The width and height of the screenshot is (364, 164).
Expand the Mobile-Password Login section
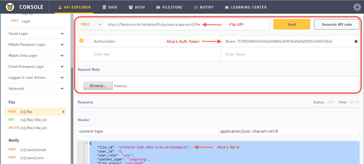pyautogui.click(x=35, y=45)
